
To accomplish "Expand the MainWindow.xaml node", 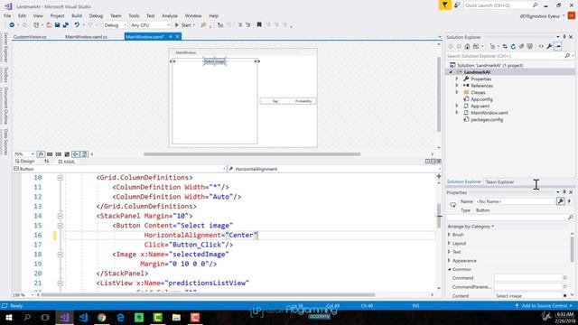I will click(457, 112).
